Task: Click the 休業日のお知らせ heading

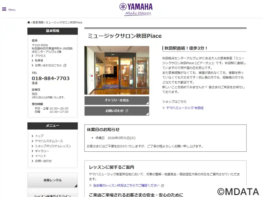Action: 103,129
